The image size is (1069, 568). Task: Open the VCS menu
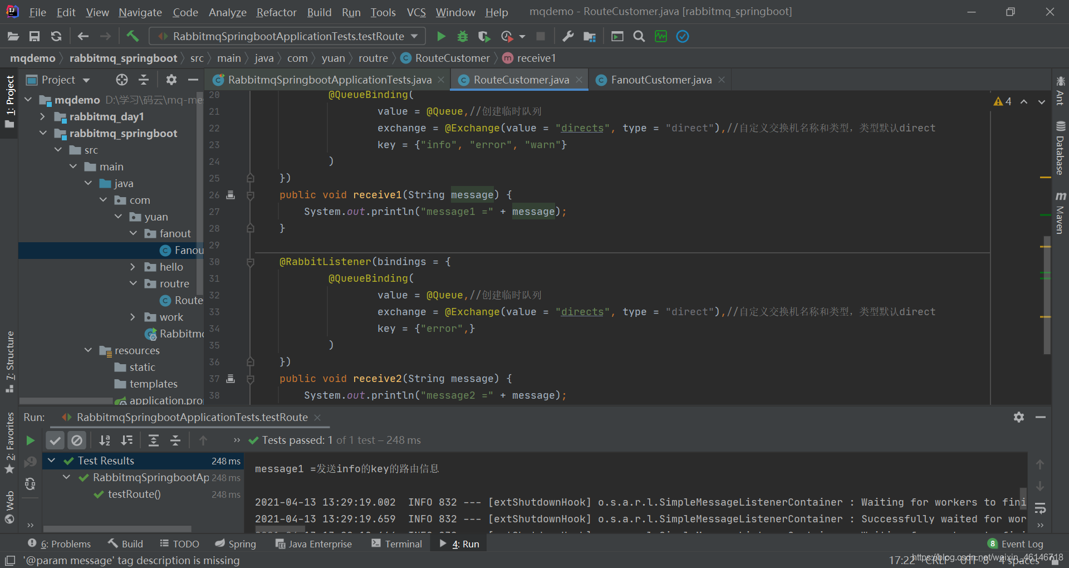click(x=416, y=12)
